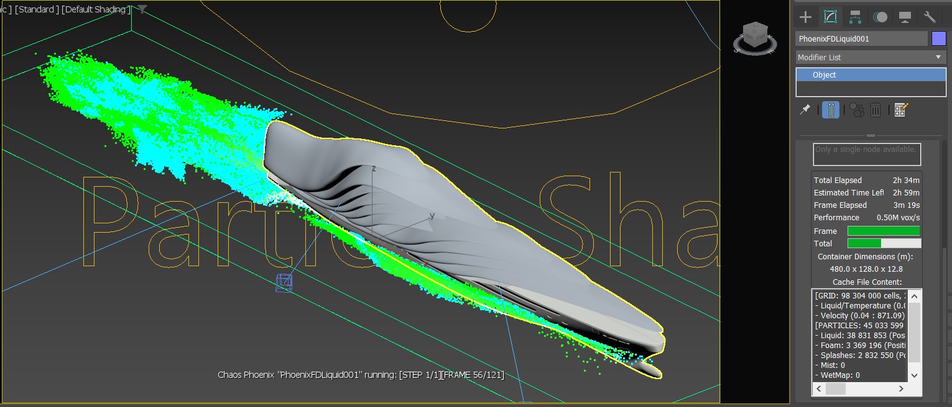Click the PhoenixFDLiquid001 name field
952x407 pixels.
[861, 38]
